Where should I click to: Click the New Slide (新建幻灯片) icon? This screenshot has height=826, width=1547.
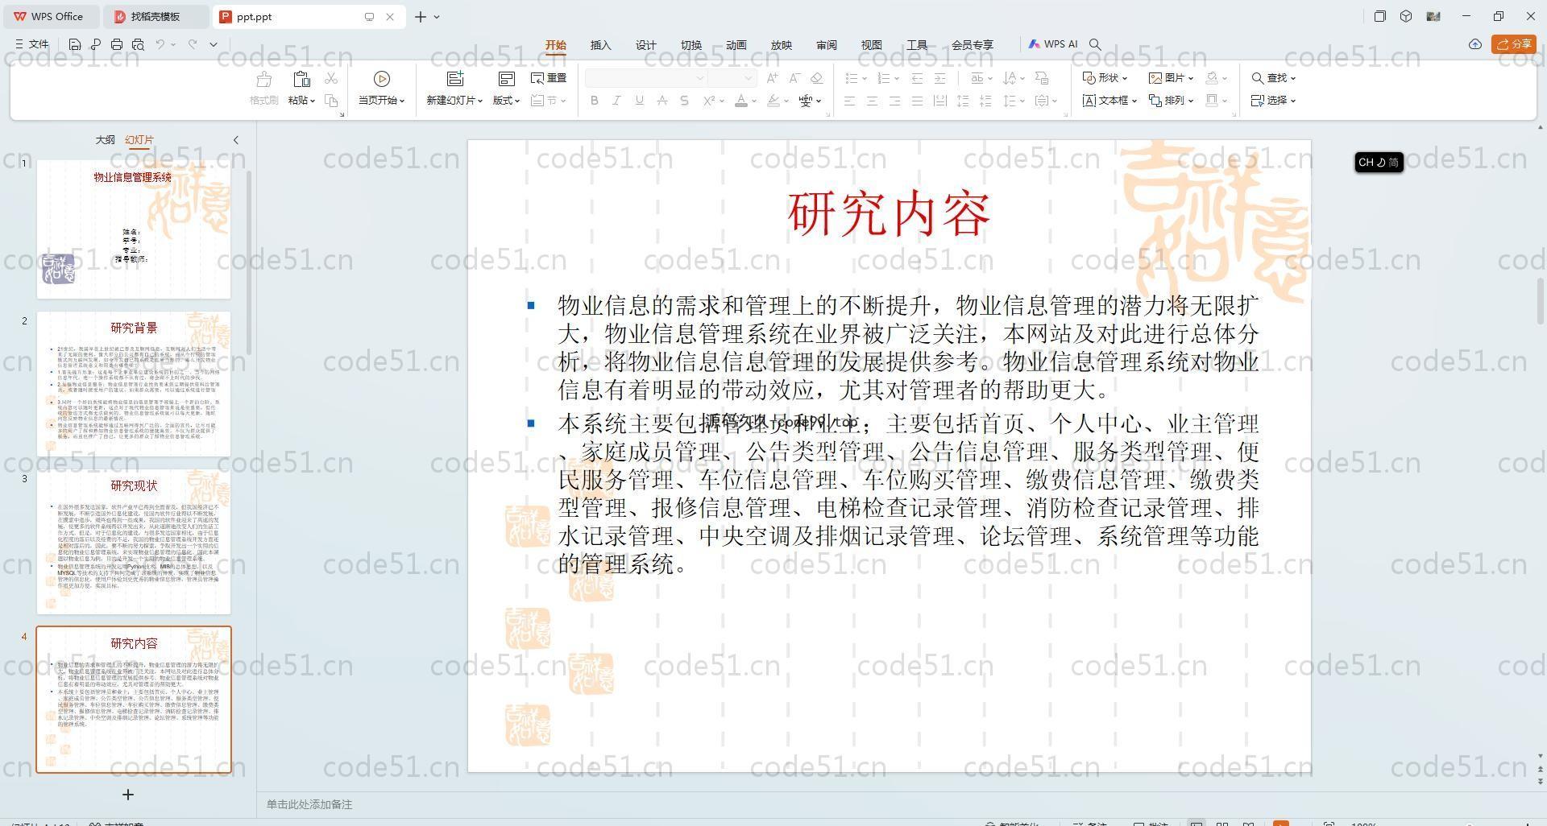[455, 79]
